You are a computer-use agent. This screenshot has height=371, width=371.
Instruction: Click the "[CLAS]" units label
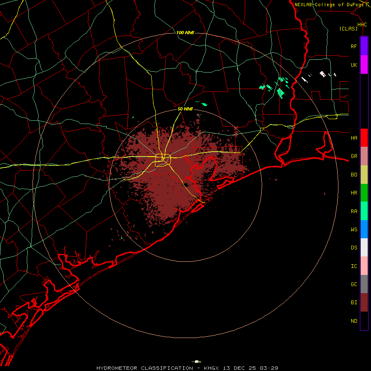coord(348,29)
